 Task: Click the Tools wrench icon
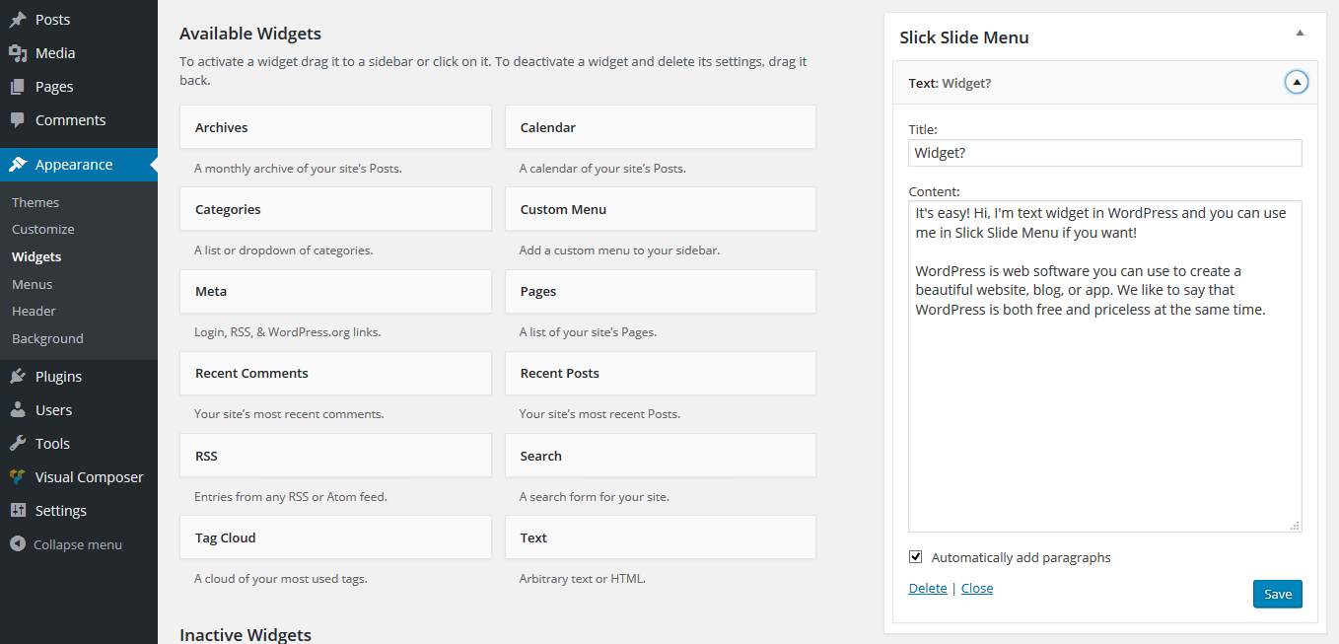pos(18,444)
